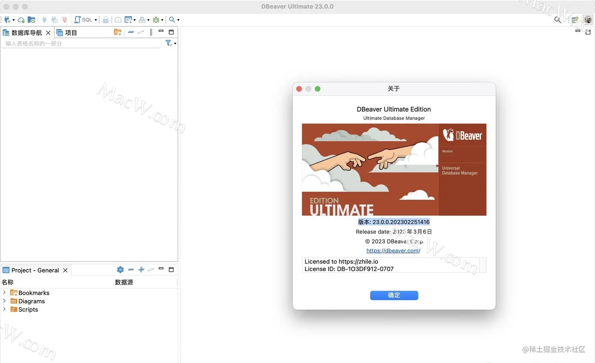595x363 pixels.
Task: Open the navigator three-dots view menu
Action: (151, 32)
